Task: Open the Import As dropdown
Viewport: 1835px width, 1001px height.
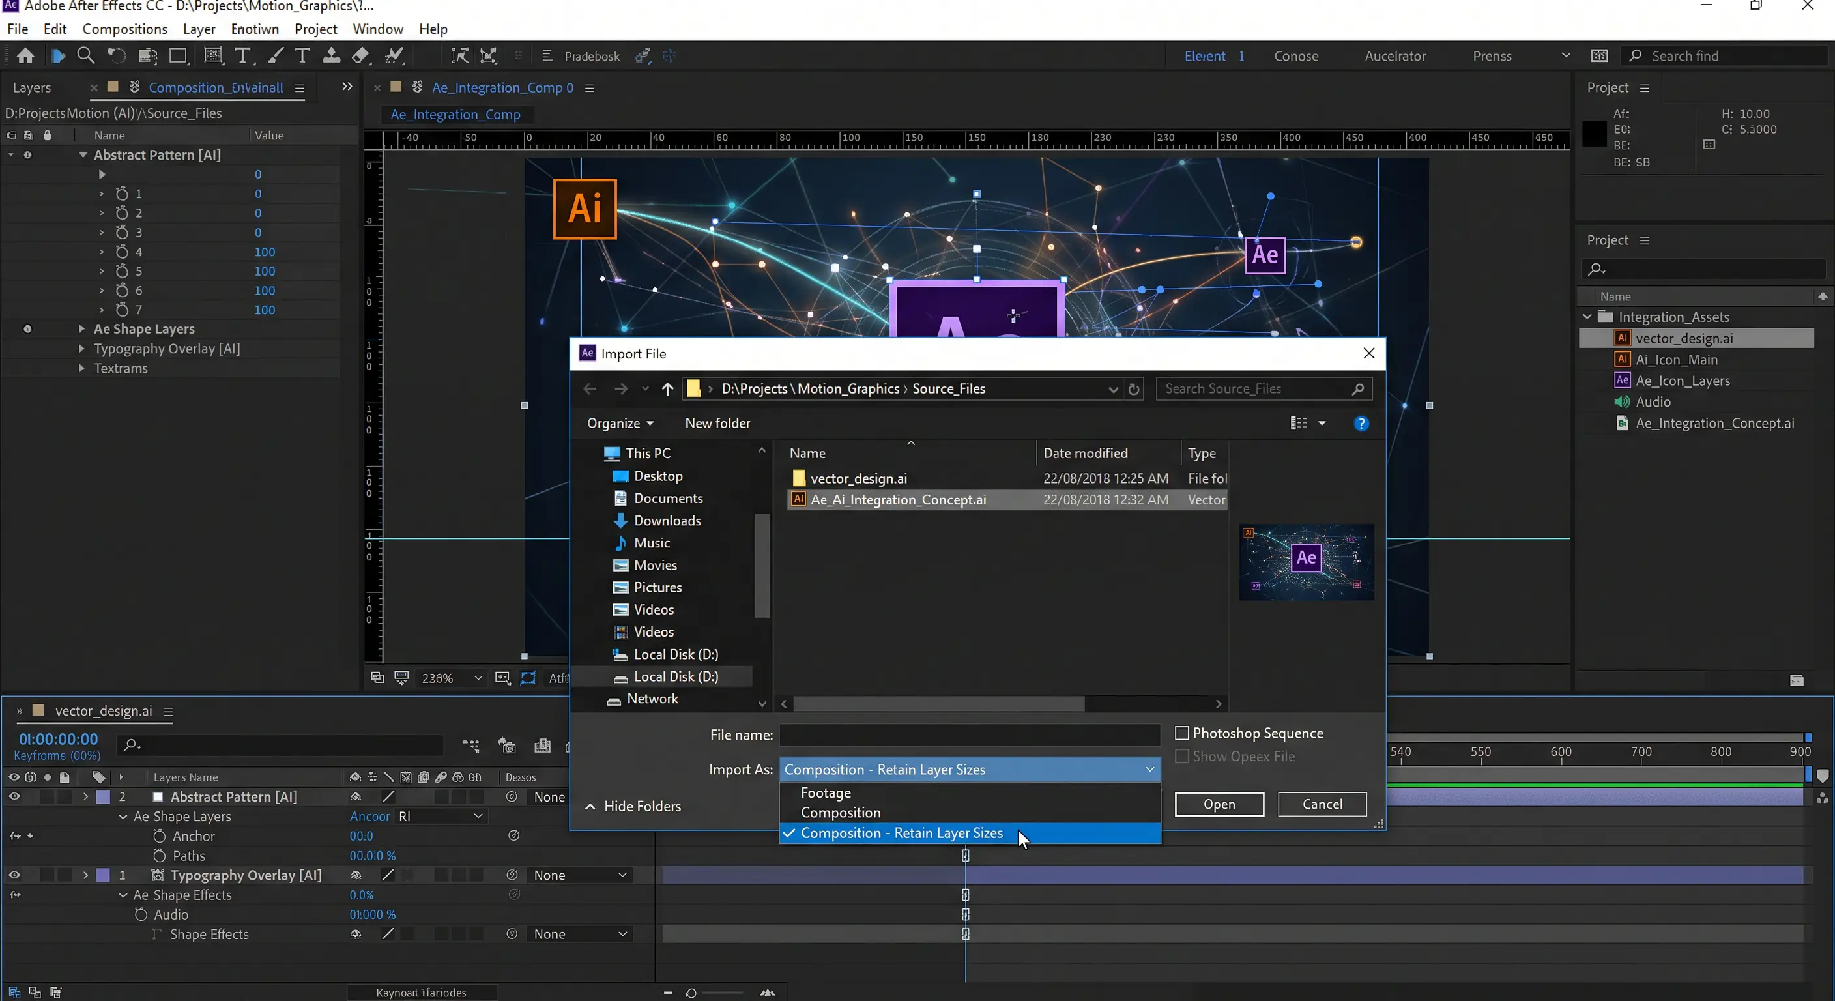Action: tap(970, 770)
